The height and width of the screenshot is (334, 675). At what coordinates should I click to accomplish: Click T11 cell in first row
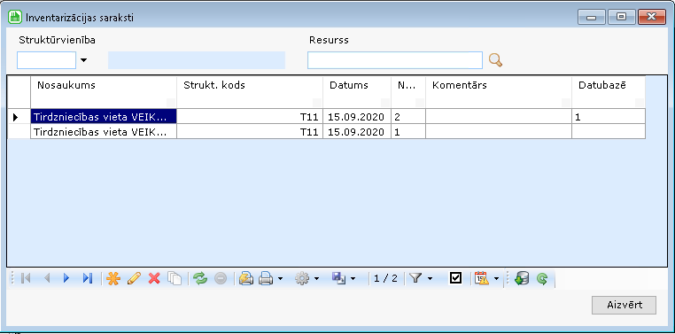250,117
